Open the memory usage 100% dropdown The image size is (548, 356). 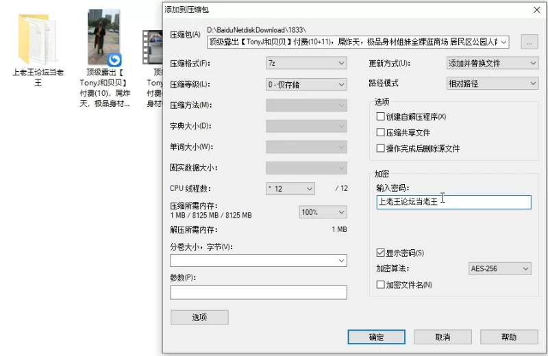coord(323,212)
